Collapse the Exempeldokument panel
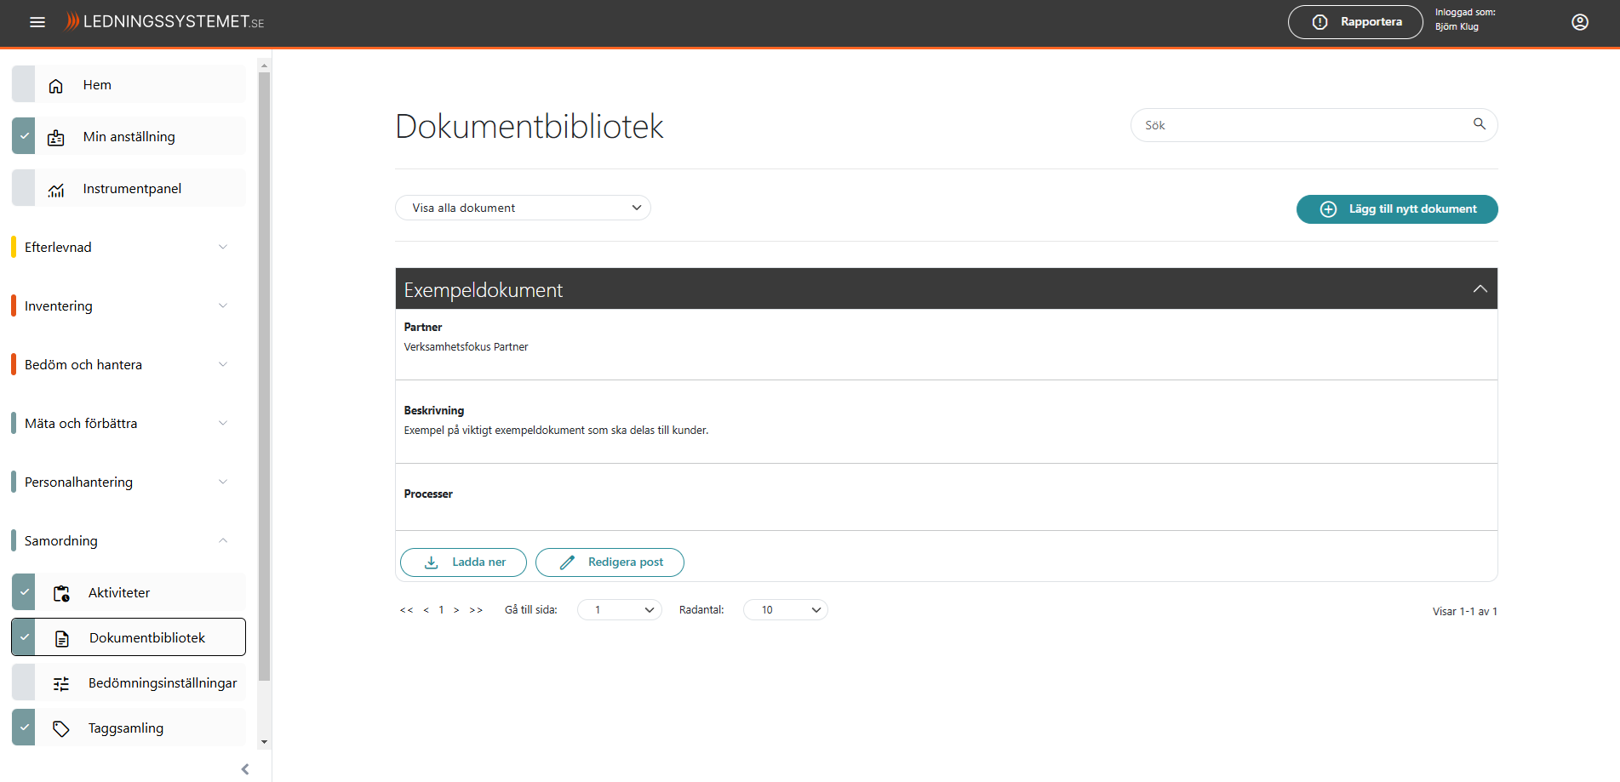This screenshot has height=782, width=1620. pos(1480,289)
